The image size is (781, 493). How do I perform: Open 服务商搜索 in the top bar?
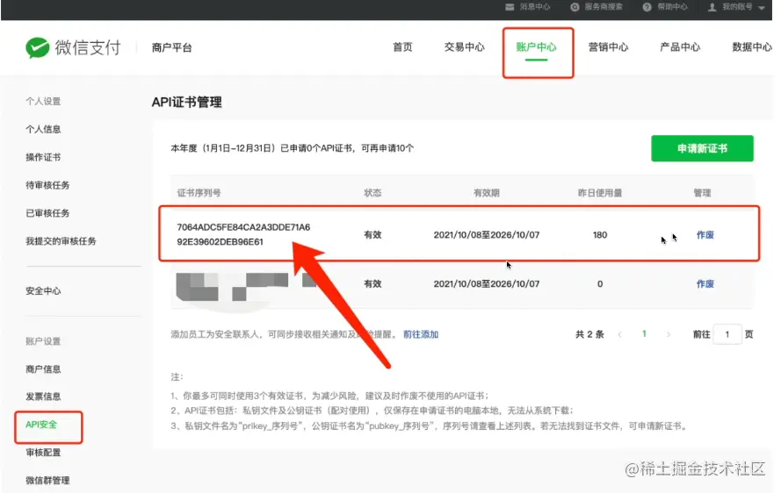point(597,7)
